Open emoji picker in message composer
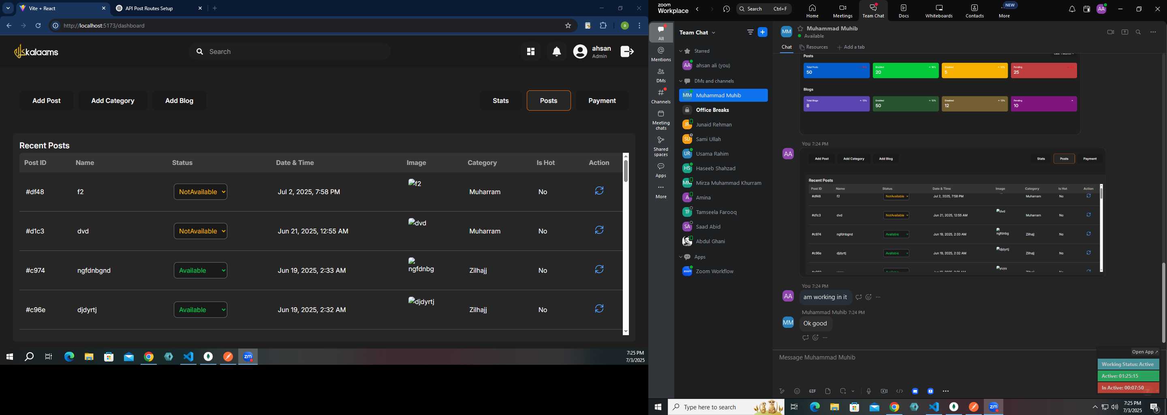Screen dimensions: 1167x415 [x=797, y=391]
